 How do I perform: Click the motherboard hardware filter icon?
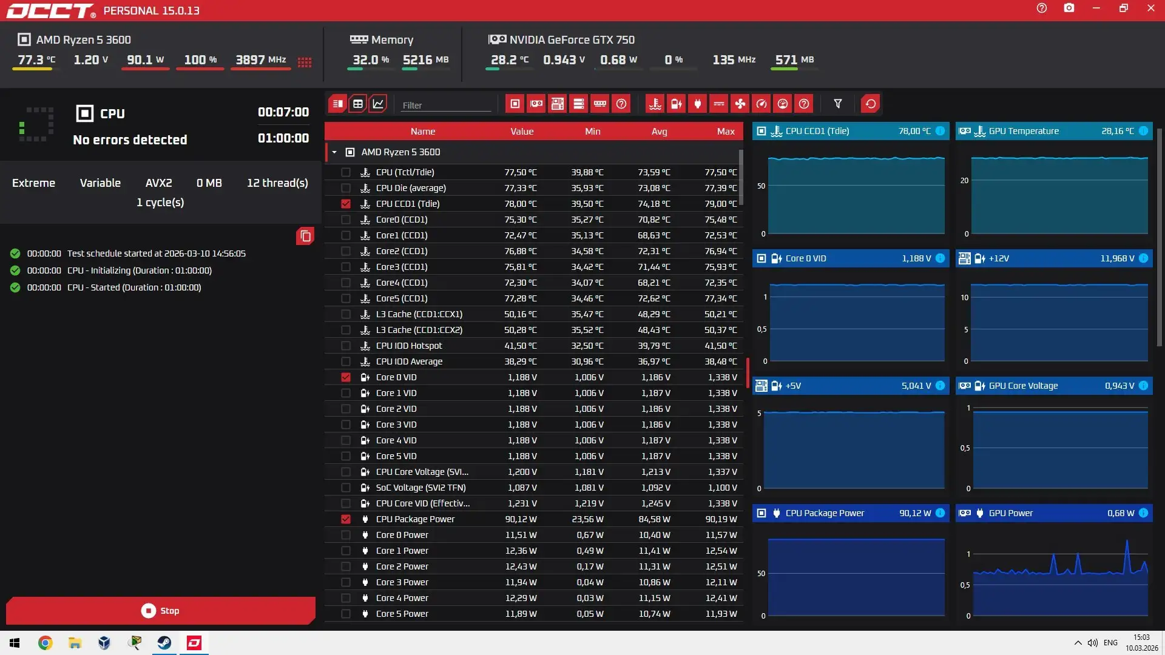pos(558,104)
